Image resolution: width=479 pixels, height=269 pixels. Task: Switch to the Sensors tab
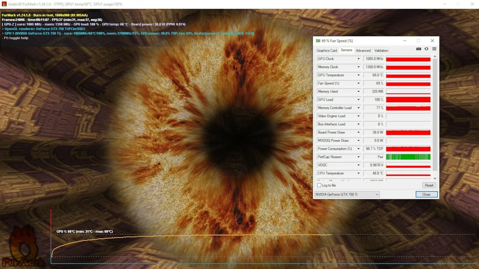346,50
